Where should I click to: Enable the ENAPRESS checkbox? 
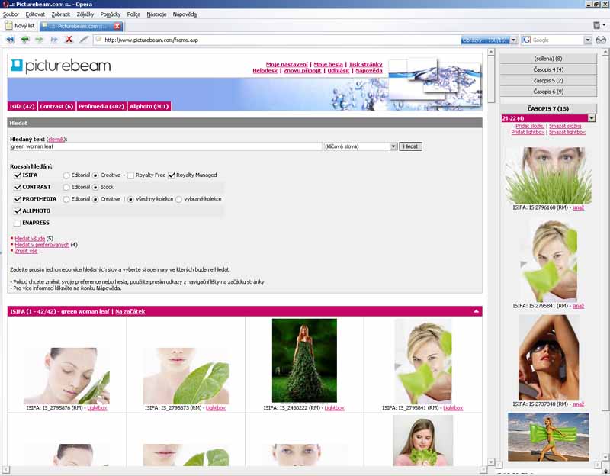pyautogui.click(x=18, y=223)
